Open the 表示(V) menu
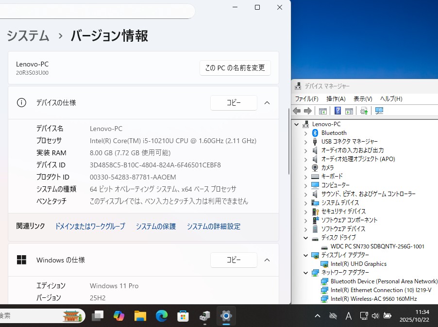This screenshot has height=327, width=438. point(363,99)
